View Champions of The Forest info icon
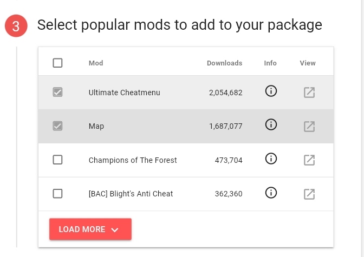364x257 pixels. (270, 159)
